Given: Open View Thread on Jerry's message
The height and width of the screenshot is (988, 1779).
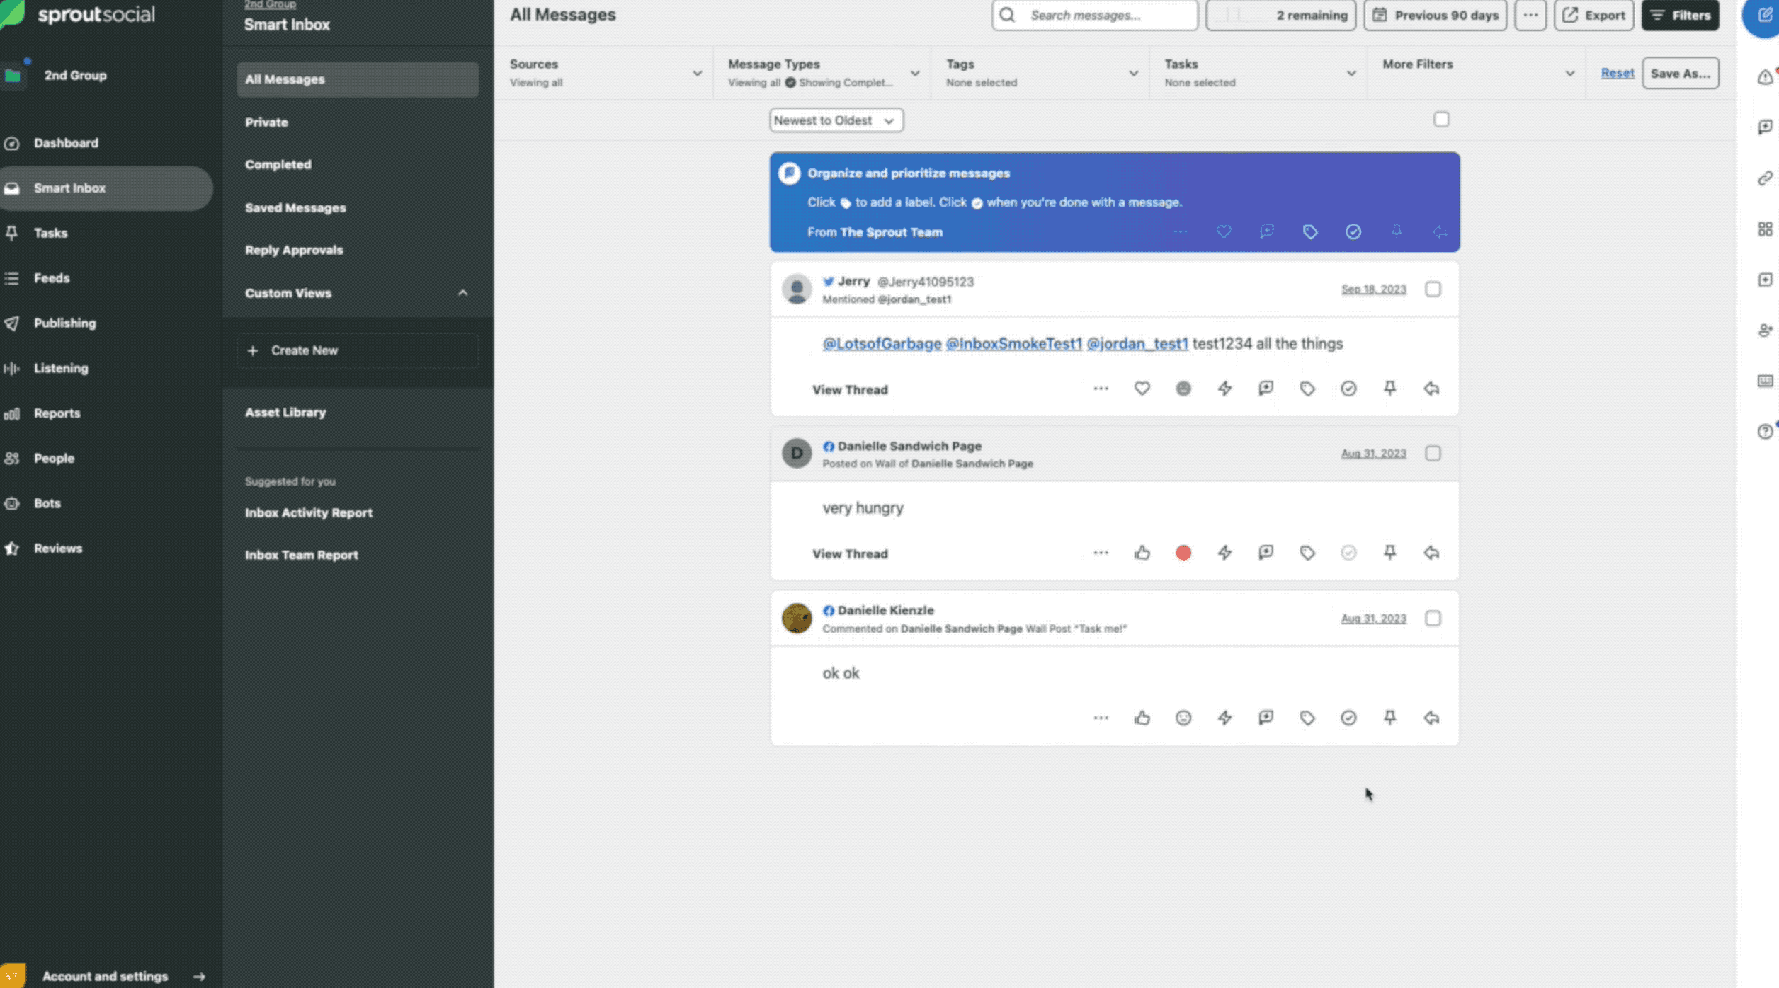Looking at the screenshot, I should coord(850,390).
